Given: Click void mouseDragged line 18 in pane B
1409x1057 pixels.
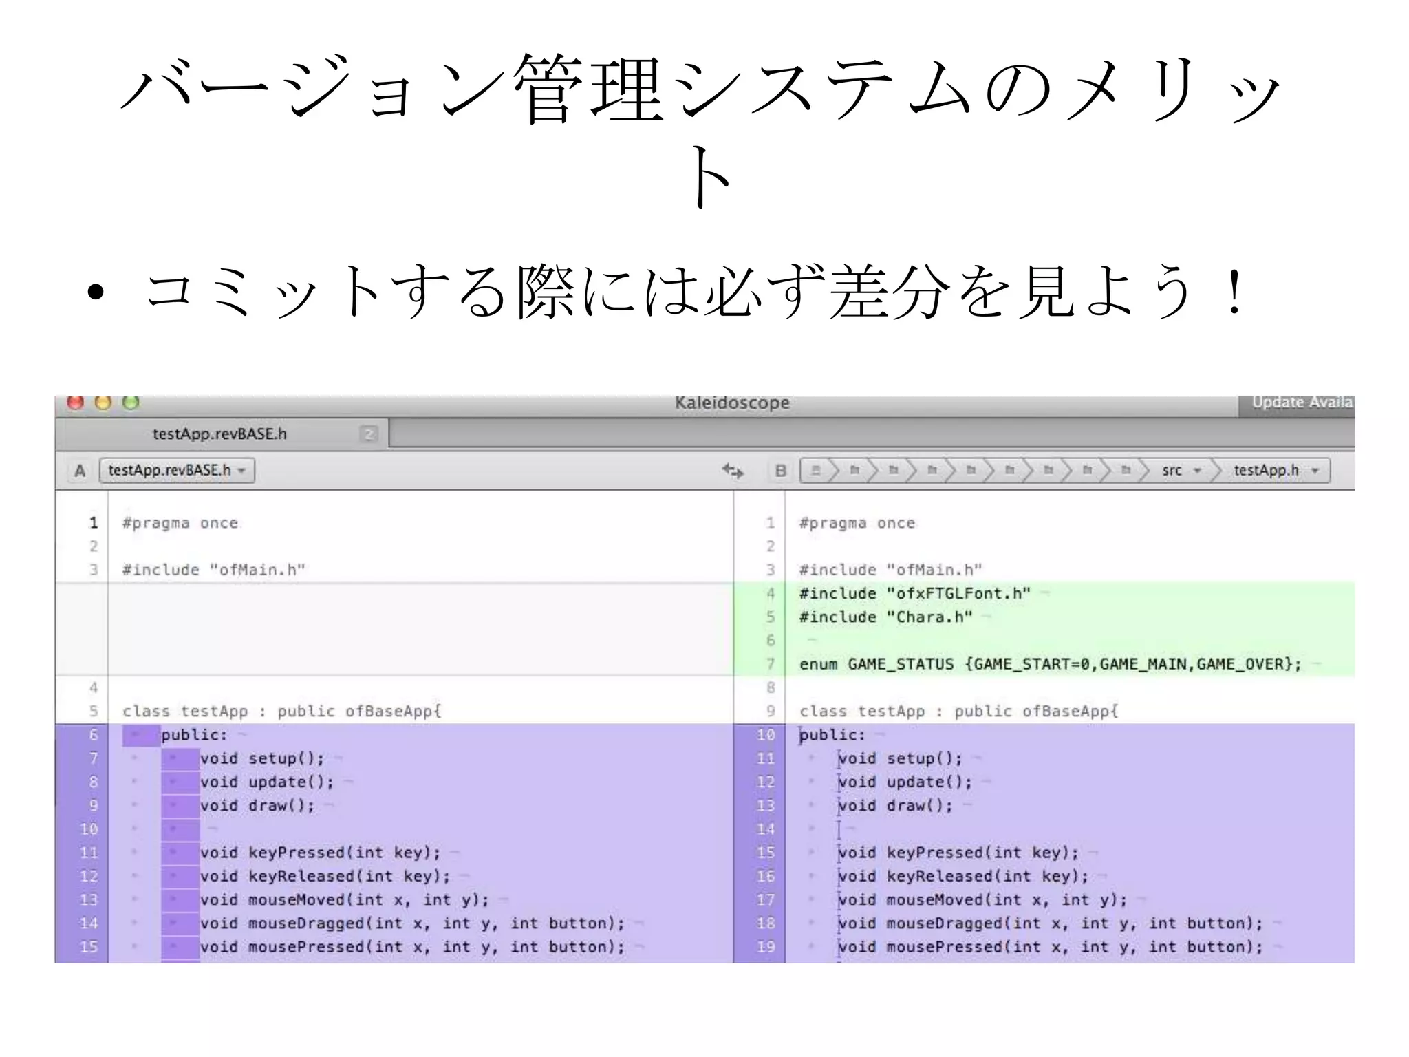Looking at the screenshot, I should point(1051,923).
